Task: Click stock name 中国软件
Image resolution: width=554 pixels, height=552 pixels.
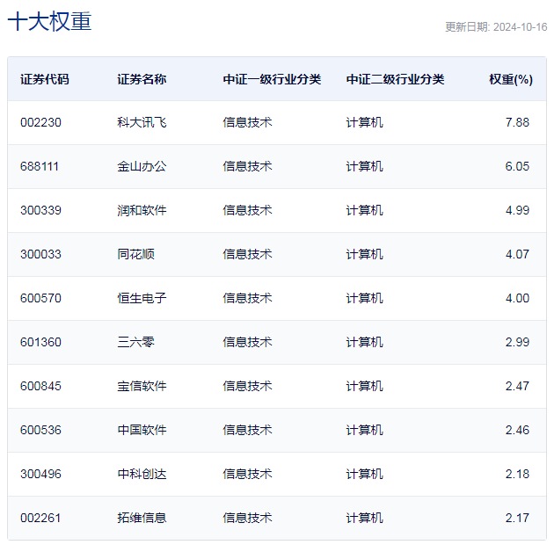Action: [142, 430]
